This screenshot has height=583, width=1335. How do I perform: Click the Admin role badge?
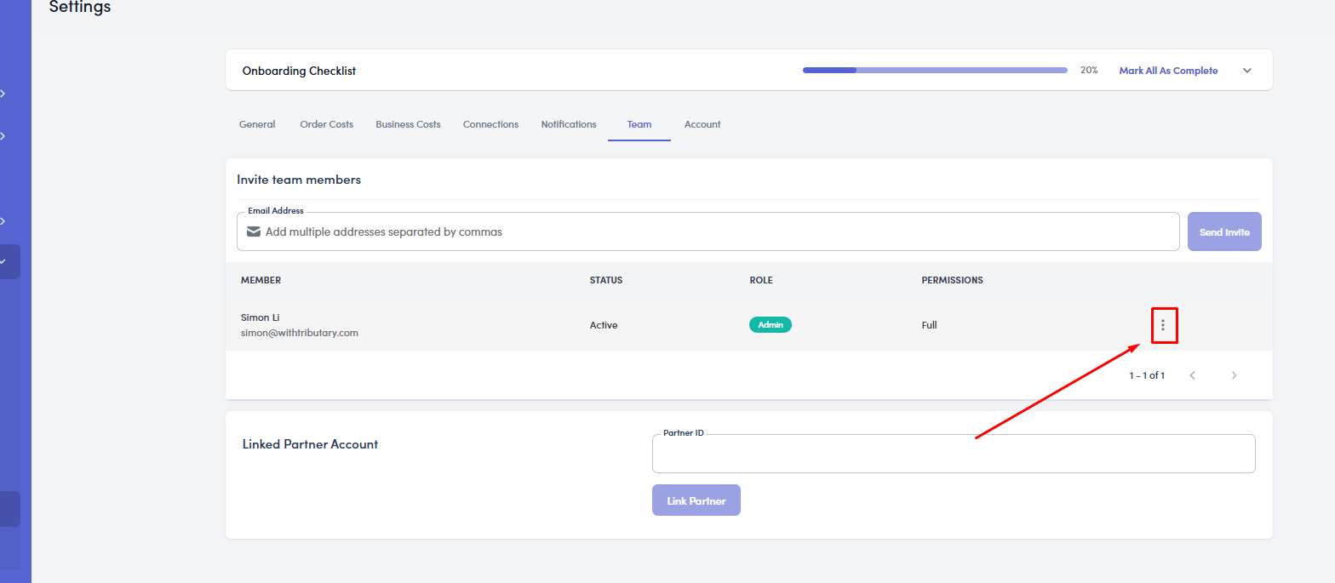[770, 325]
